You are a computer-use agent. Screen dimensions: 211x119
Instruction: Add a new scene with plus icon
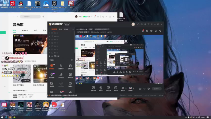coord(73,29)
